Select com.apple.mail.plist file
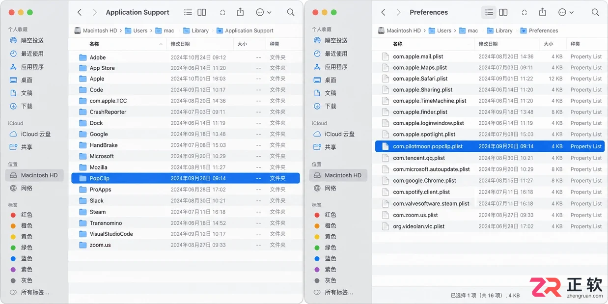Image resolution: width=608 pixels, height=304 pixels. tap(490, 56)
